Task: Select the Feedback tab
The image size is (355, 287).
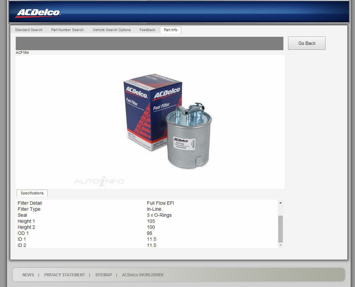Action: (x=147, y=30)
